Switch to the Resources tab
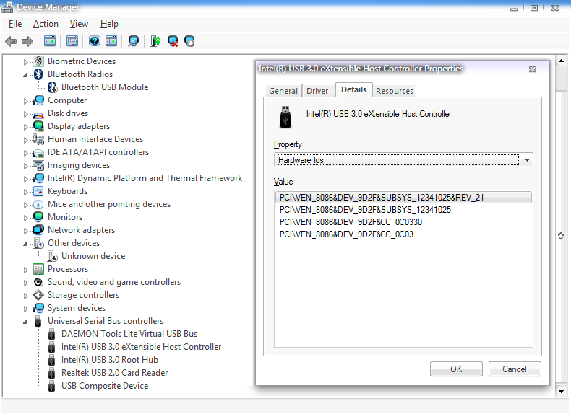This screenshot has height=414, width=571. coord(395,91)
